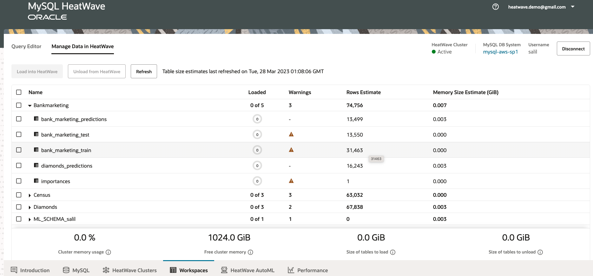
Task: Click the Free cluster memory info icon
Action: point(250,252)
